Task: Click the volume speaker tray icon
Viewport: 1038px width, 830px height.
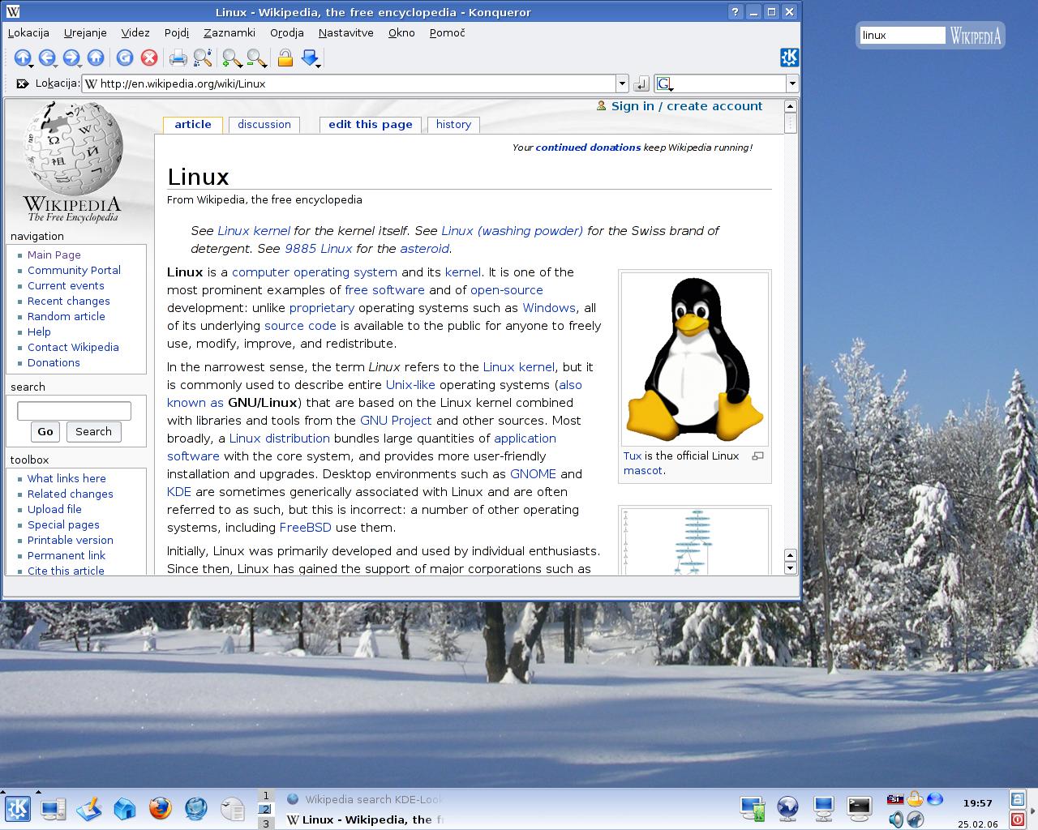Action: pyautogui.click(x=896, y=819)
